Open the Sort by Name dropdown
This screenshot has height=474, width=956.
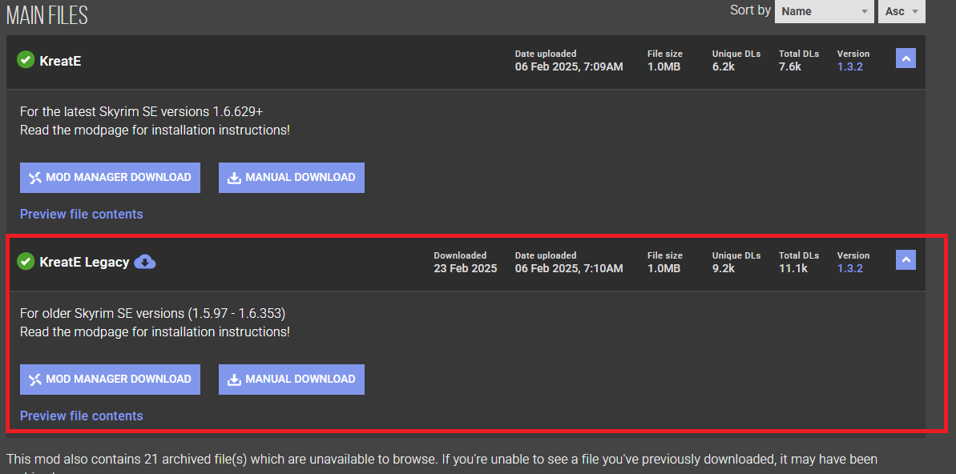tap(825, 11)
